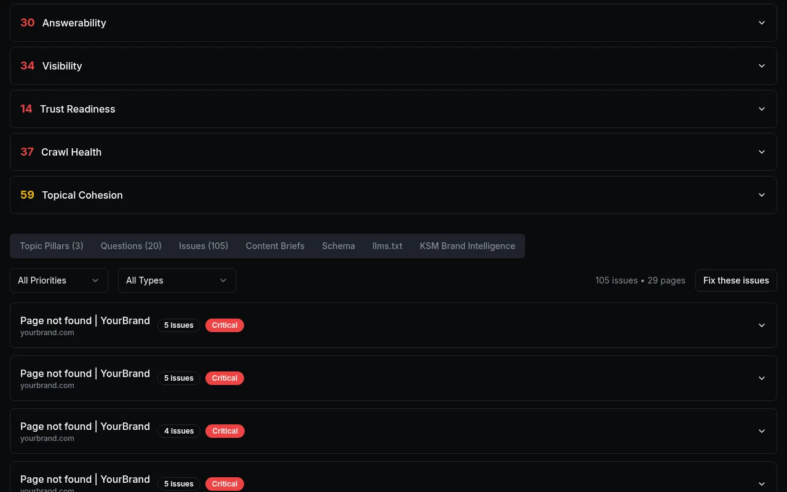This screenshot has height=492, width=787.
Task: Expand the page row with 4 issues
Action: [x=393, y=431]
